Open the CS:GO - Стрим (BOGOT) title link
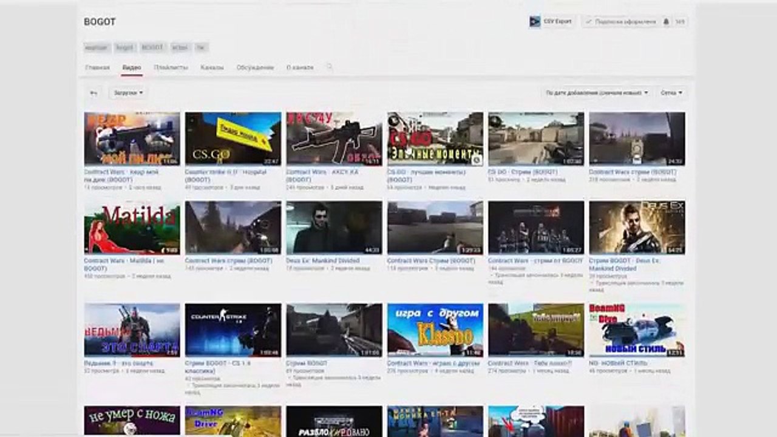This screenshot has width=777, height=437. click(524, 172)
